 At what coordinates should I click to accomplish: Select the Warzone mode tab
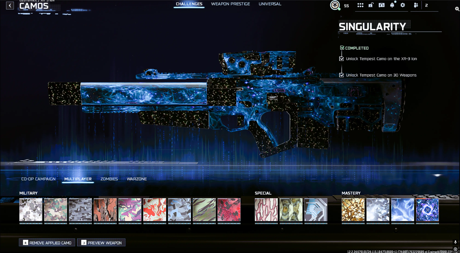137,179
